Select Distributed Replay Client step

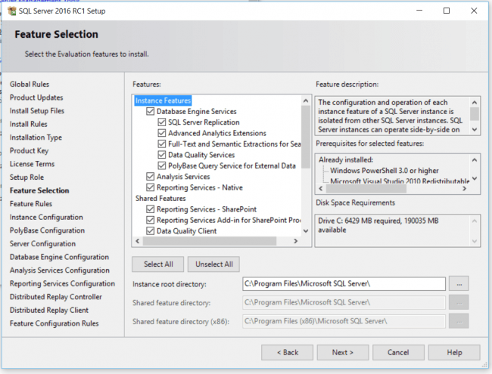coord(49,310)
